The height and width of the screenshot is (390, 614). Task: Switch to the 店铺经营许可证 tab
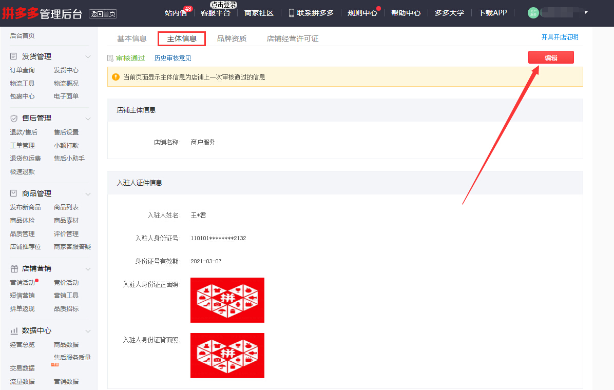click(x=293, y=38)
